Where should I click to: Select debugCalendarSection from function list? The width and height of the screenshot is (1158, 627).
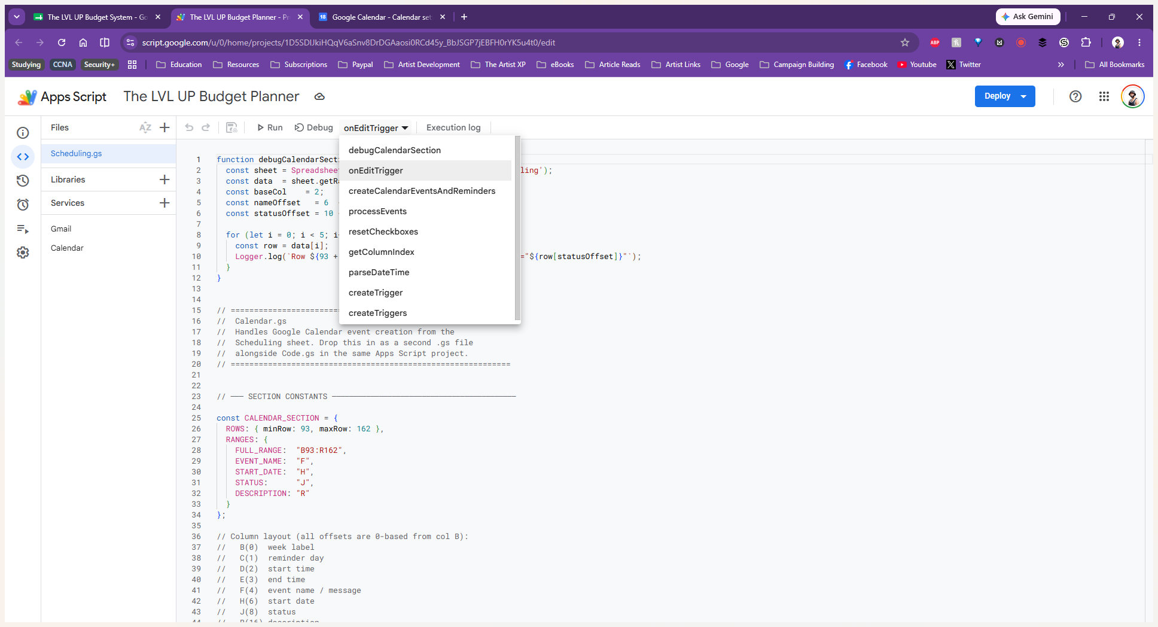click(425, 150)
